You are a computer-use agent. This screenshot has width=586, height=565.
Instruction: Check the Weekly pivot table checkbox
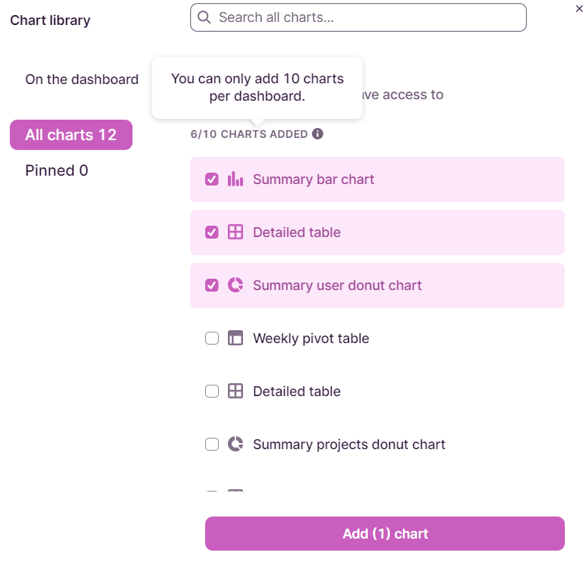tap(212, 339)
